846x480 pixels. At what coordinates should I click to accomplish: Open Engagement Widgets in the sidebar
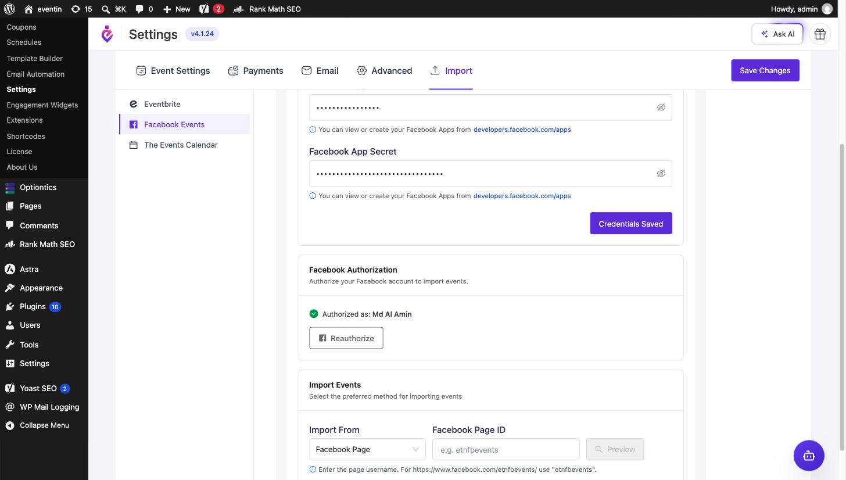(42, 105)
